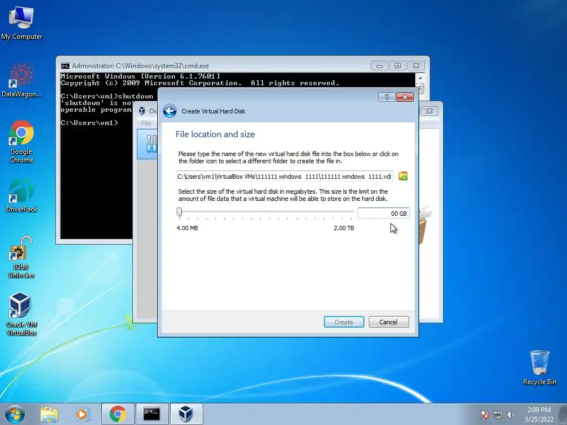Open Windows Explorer from taskbar
This screenshot has height=425, width=567.
[49, 414]
